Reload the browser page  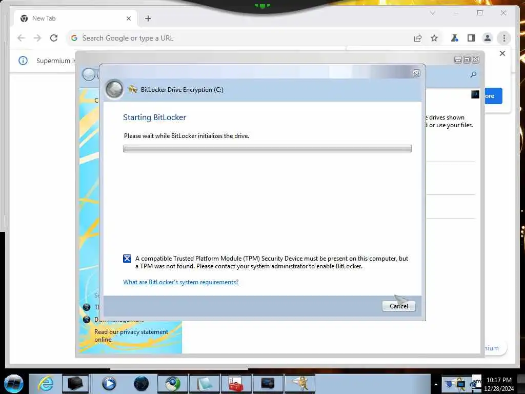pos(54,38)
